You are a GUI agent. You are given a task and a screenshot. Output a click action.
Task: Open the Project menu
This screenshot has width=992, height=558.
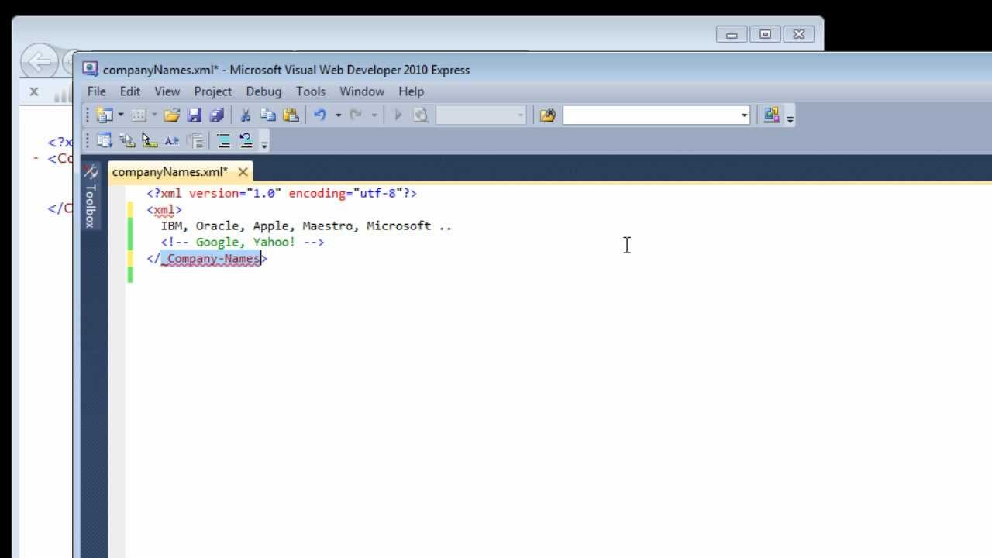click(213, 91)
